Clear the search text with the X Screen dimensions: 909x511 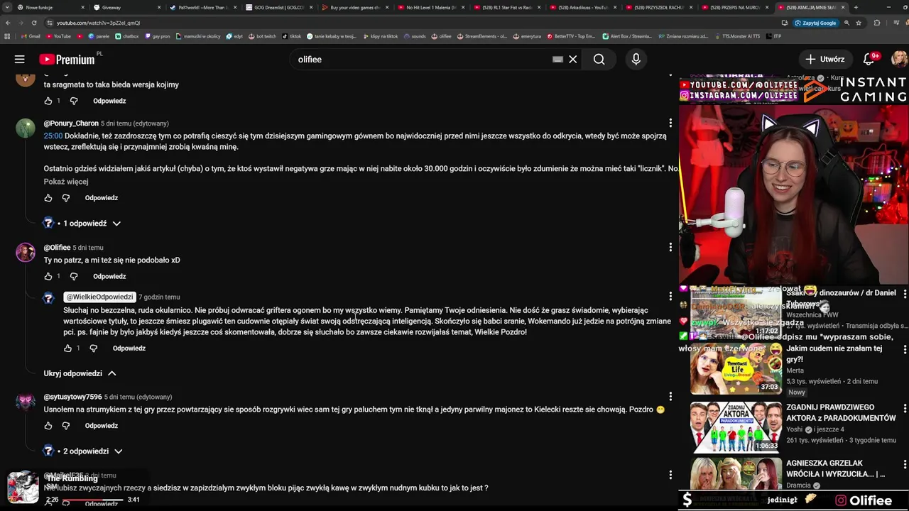click(572, 60)
